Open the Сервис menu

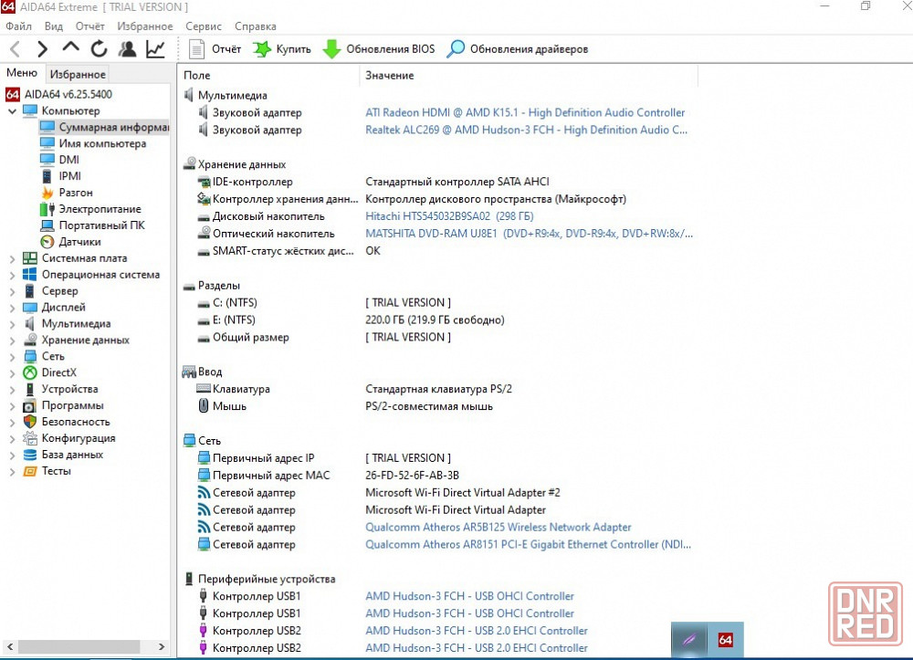(203, 26)
